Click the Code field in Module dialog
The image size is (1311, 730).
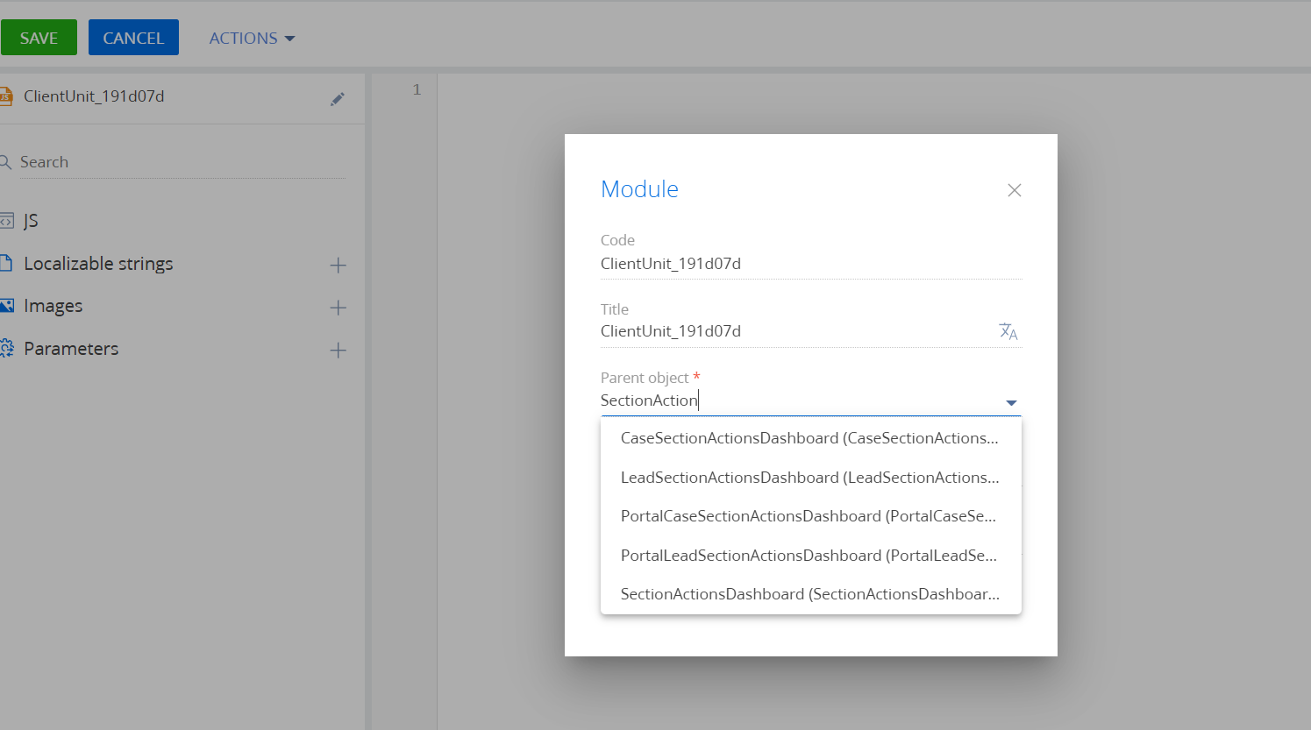(811, 264)
